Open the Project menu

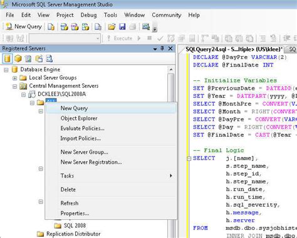point(65,15)
